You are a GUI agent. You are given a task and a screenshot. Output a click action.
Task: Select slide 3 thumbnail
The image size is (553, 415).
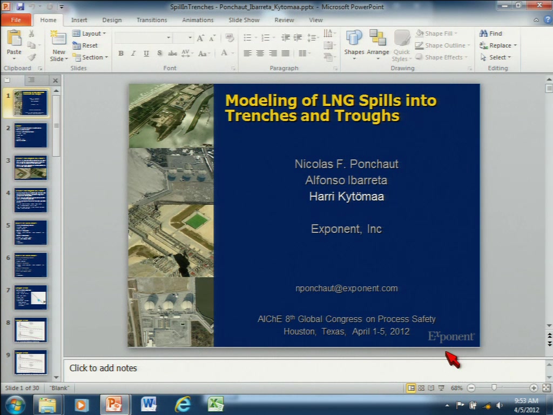(31, 168)
